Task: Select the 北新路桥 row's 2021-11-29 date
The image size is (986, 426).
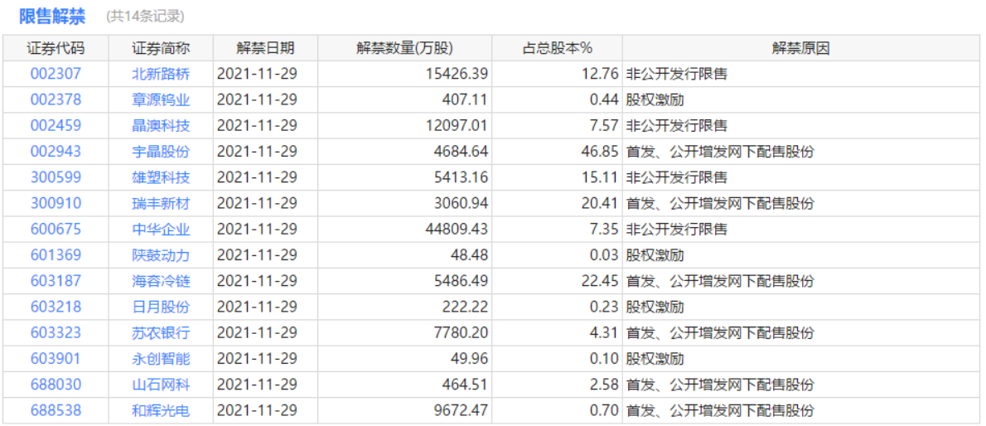Action: click(x=257, y=75)
